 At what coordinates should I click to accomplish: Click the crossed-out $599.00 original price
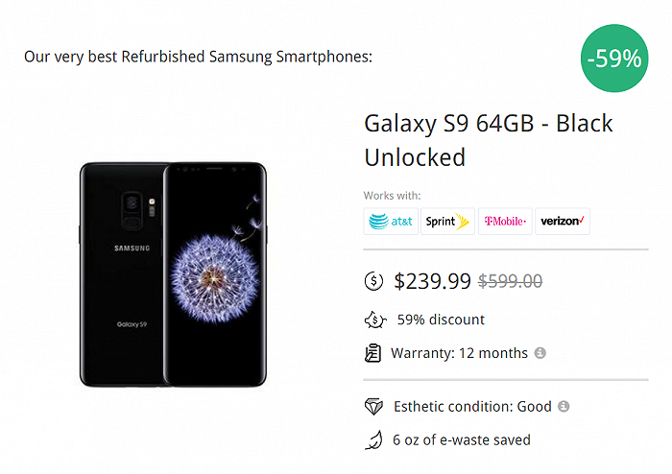point(510,281)
